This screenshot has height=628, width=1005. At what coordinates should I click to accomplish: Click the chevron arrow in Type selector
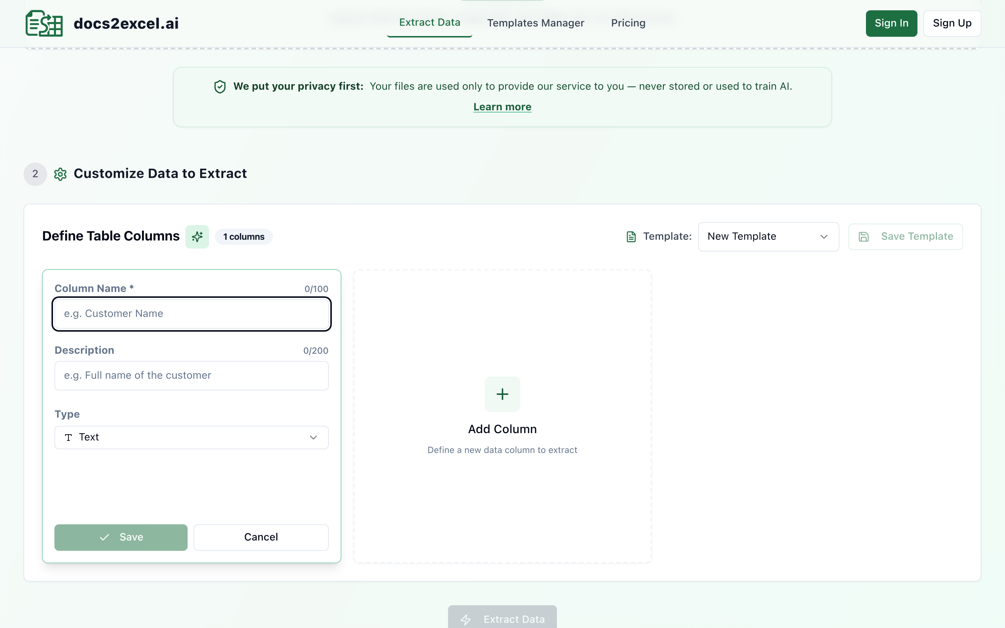coord(313,438)
